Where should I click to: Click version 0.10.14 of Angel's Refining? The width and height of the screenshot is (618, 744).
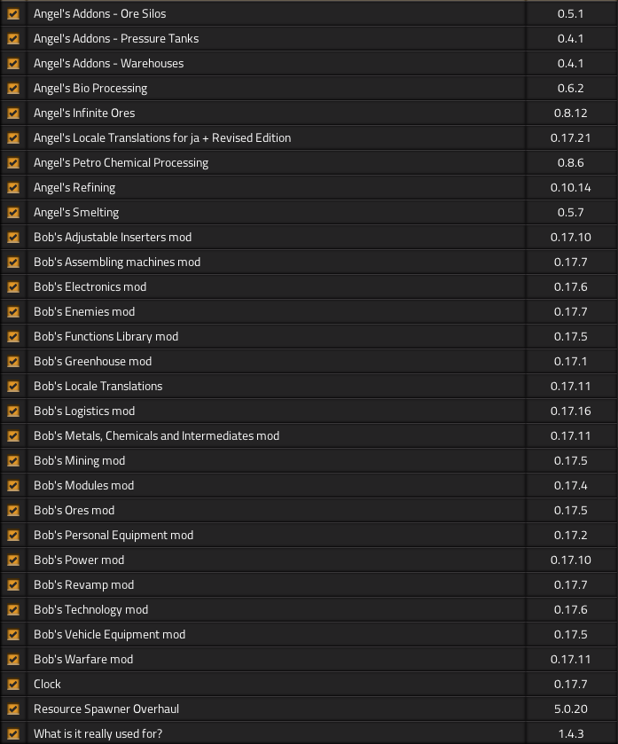click(570, 187)
